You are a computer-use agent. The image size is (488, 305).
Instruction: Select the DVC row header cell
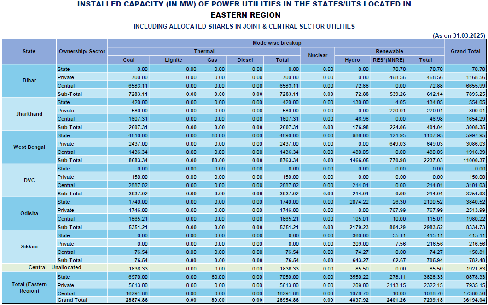click(29, 181)
